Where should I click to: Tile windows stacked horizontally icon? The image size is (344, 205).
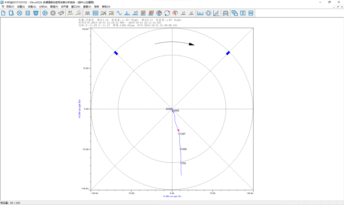click(251, 13)
